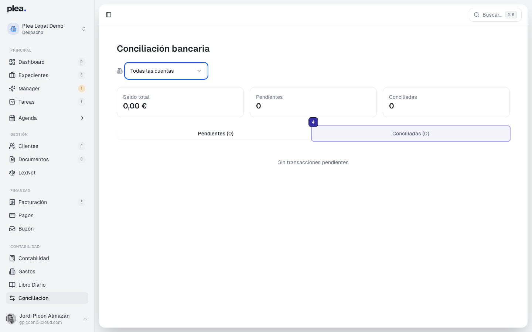Open the Documentos section

coord(47,159)
